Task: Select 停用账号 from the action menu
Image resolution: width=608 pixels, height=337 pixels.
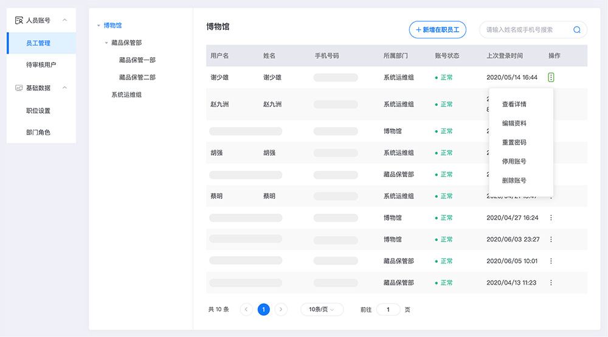Action: 514,161
